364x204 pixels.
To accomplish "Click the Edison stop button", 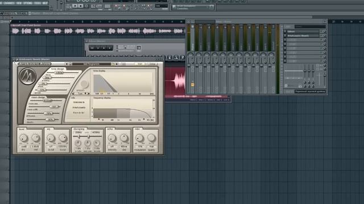I will 104,48.
